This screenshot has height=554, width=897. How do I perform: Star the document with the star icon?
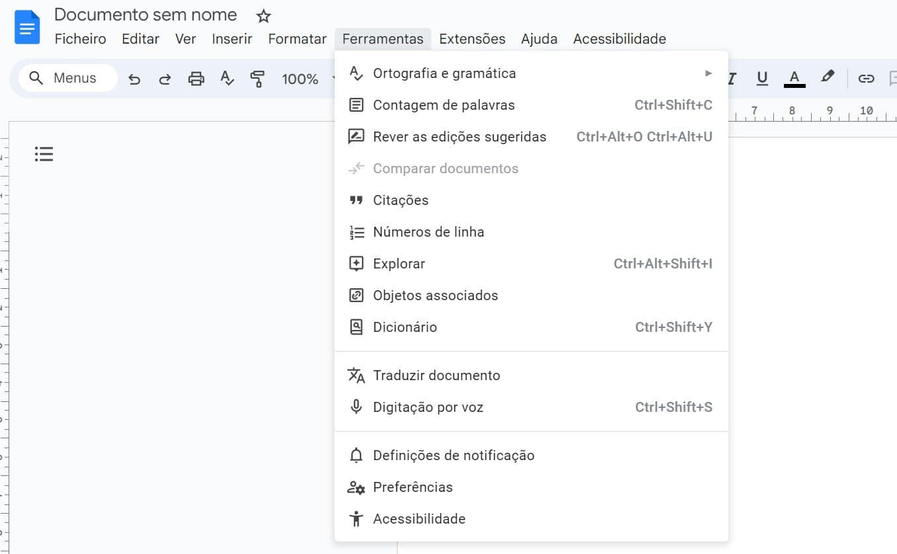(x=263, y=17)
